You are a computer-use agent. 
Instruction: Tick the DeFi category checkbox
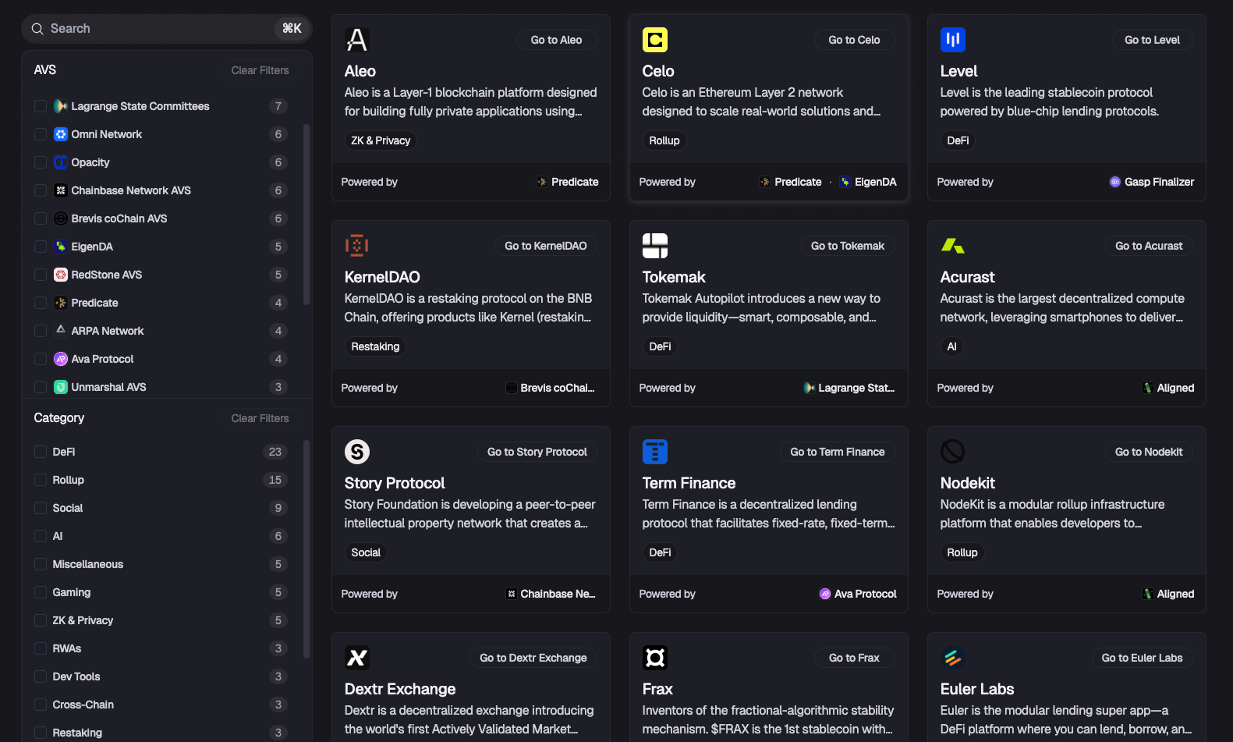[41, 452]
